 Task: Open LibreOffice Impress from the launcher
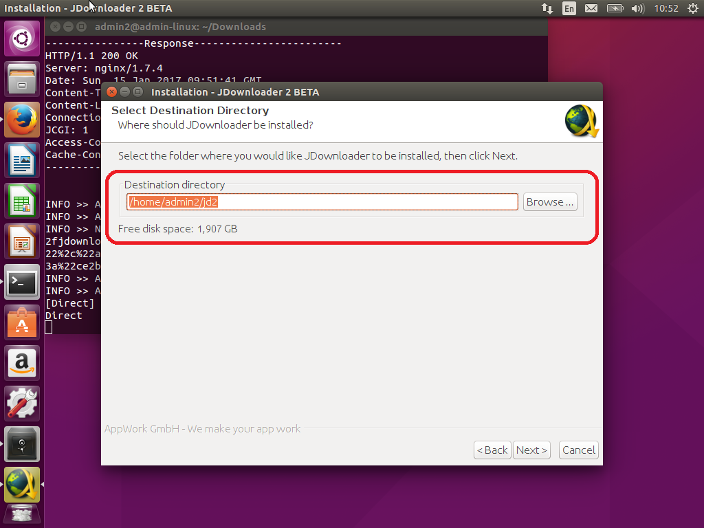22,241
